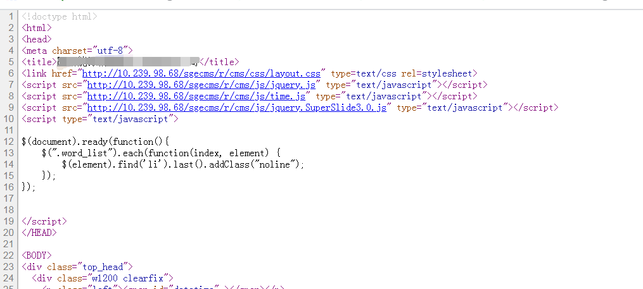Click the closing </title> tag
Image resolution: width=643 pixels, height=289 pixels.
coord(219,62)
